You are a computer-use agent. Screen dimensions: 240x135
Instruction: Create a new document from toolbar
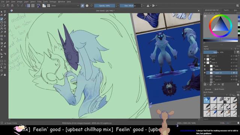coord(4,6)
